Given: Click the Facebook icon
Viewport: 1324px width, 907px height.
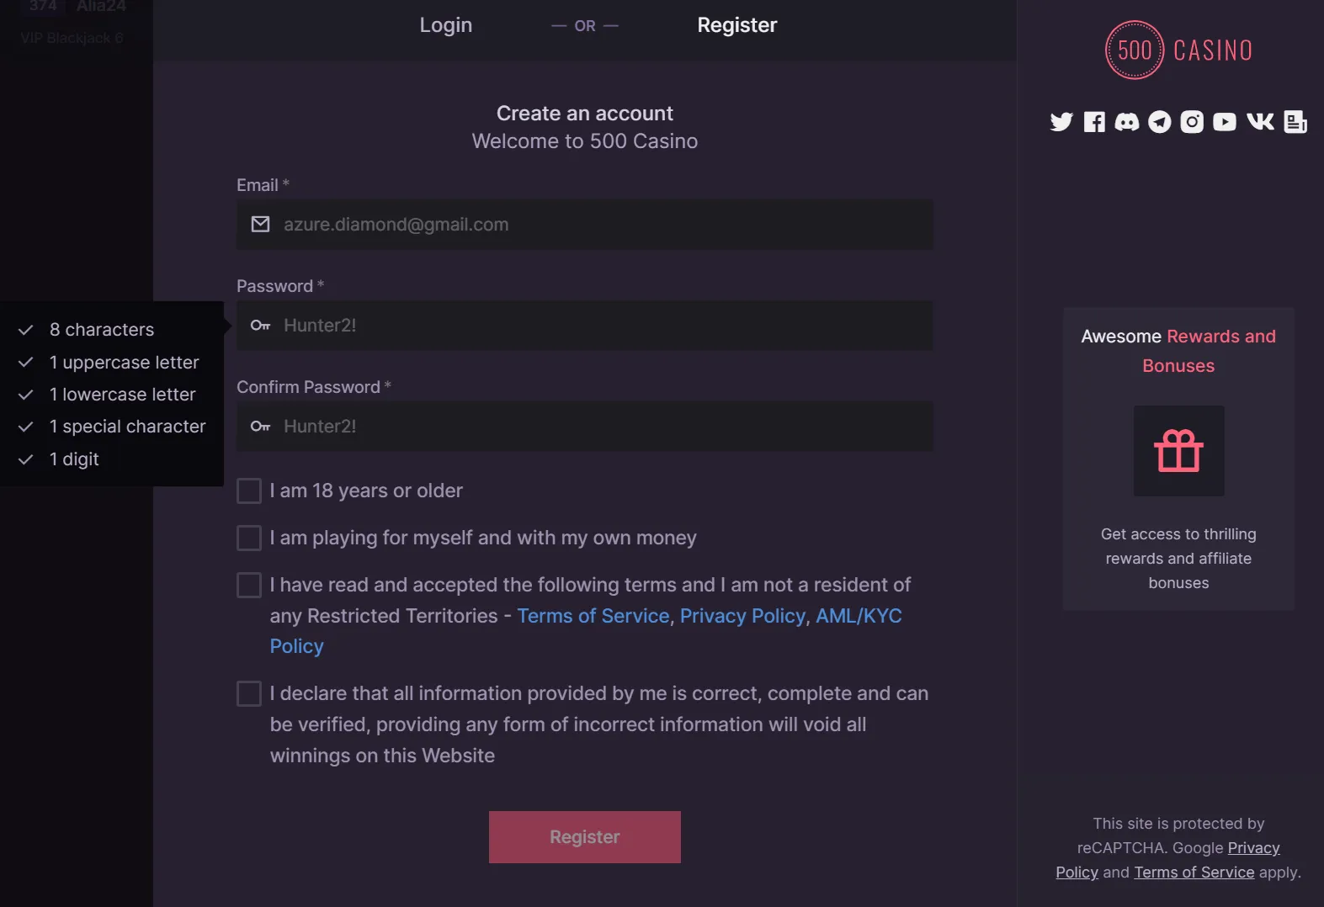Looking at the screenshot, I should [1093, 122].
